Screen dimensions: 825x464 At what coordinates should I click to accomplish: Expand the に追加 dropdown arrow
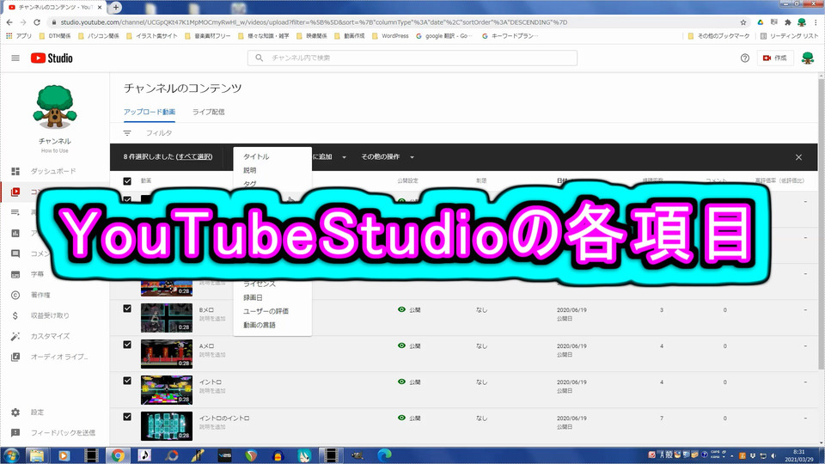(x=344, y=157)
